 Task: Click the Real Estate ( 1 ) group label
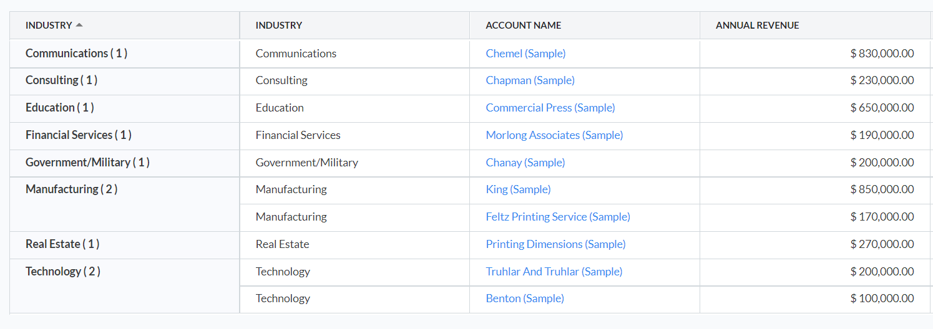point(62,244)
